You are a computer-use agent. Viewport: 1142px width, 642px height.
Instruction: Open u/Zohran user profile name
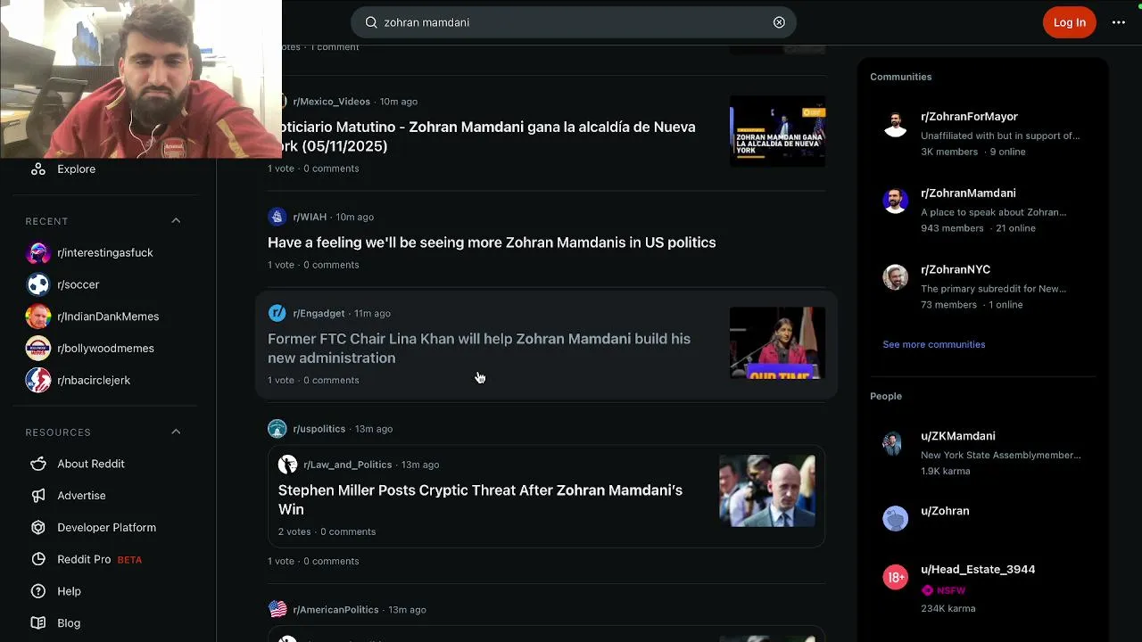(x=945, y=511)
